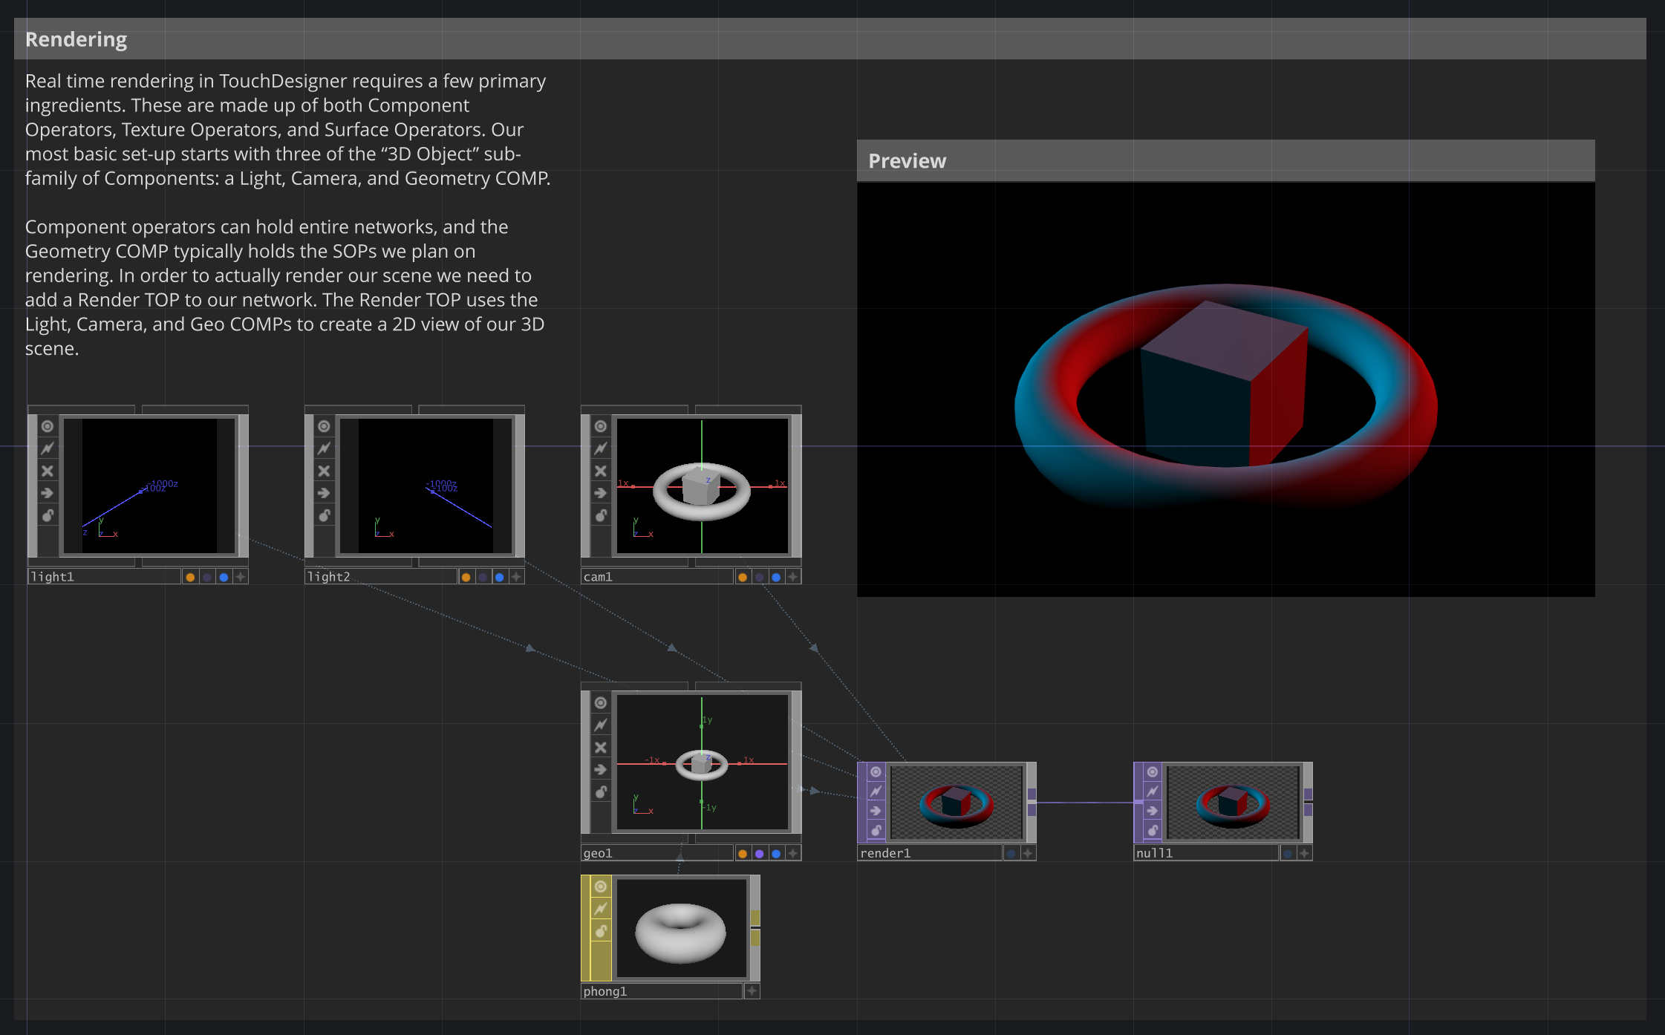This screenshot has height=1035, width=1665.
Task: Toggle the orange flag dot on light1
Action: (x=190, y=577)
